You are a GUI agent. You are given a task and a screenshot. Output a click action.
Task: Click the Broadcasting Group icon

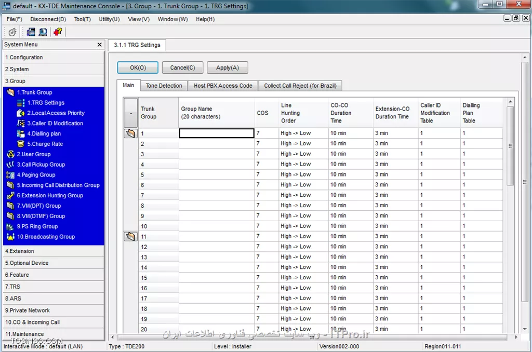pyautogui.click(x=10, y=237)
